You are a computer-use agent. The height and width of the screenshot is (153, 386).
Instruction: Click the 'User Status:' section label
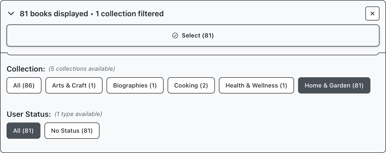[29, 114]
